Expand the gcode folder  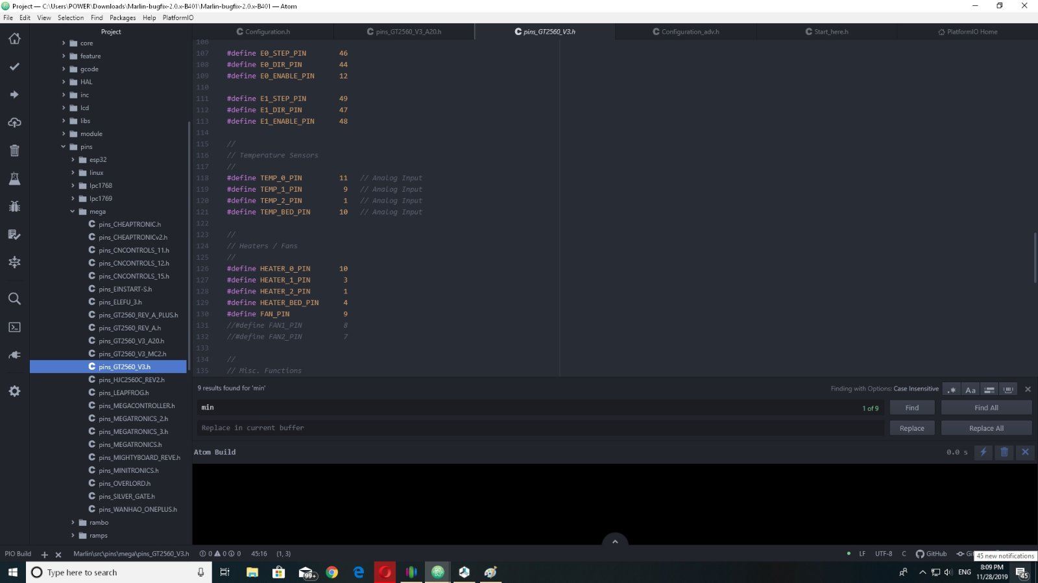pos(64,69)
